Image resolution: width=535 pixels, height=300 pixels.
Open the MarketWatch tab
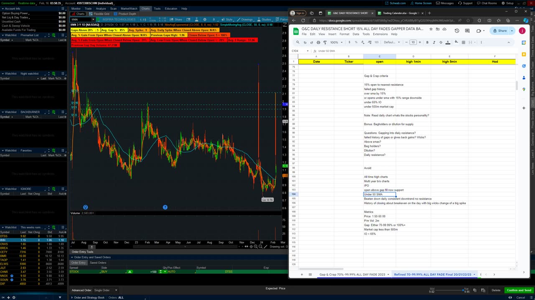[x=129, y=8]
